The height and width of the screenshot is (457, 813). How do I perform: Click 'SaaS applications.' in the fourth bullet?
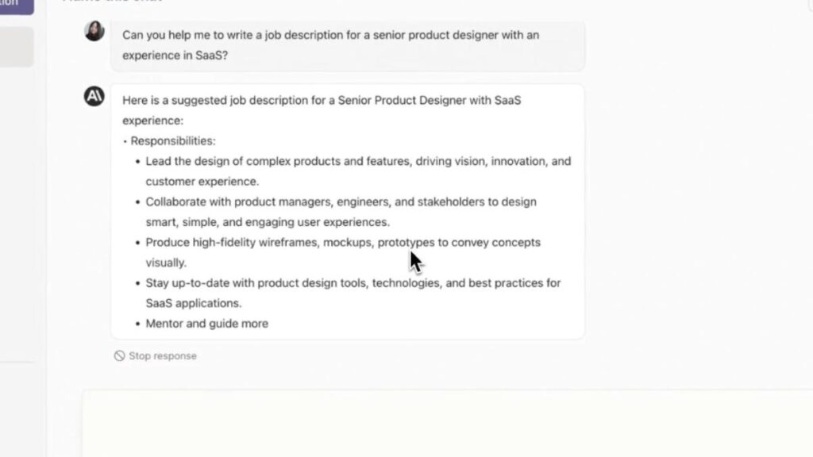coord(193,303)
